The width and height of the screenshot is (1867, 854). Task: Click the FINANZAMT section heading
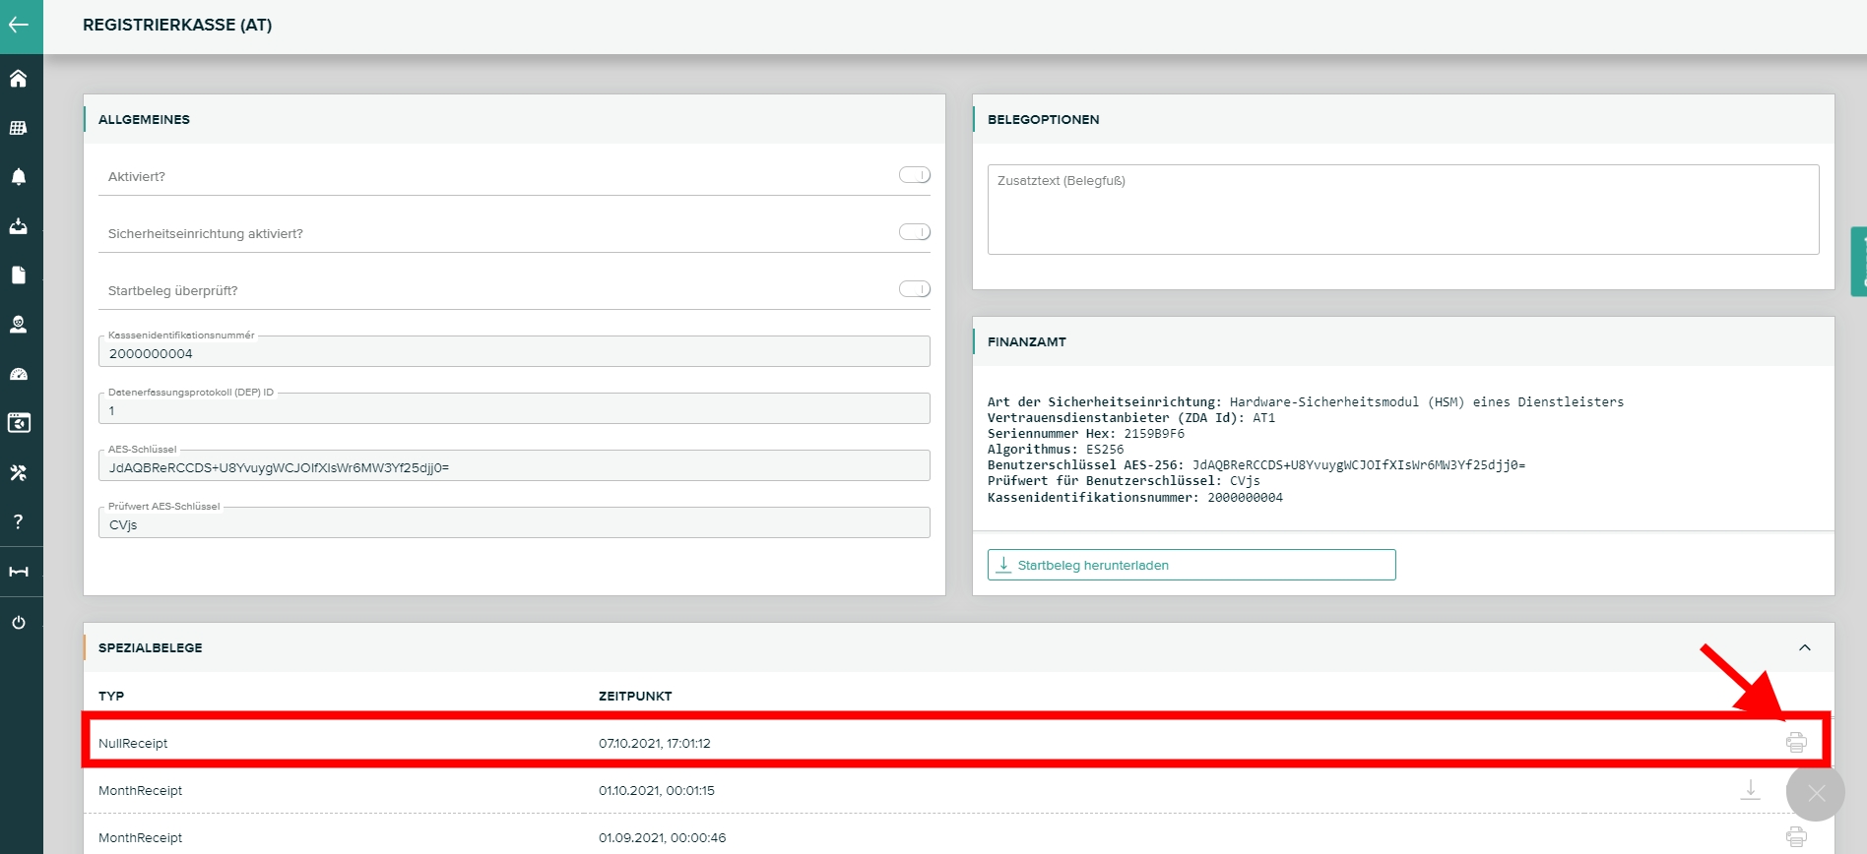pyautogui.click(x=1027, y=341)
